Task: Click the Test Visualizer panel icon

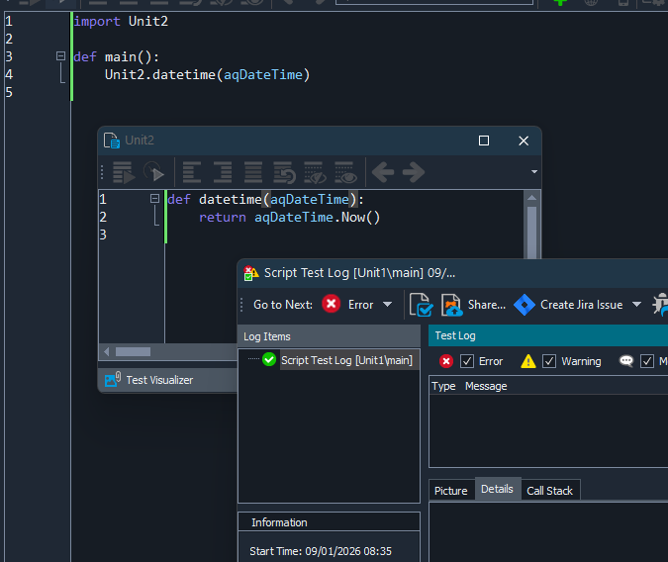Action: tap(112, 379)
